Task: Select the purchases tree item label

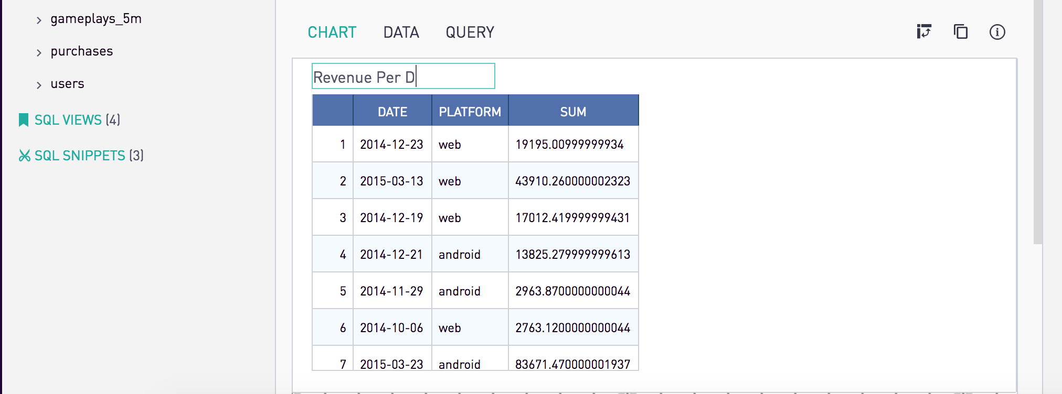Action: click(x=82, y=51)
